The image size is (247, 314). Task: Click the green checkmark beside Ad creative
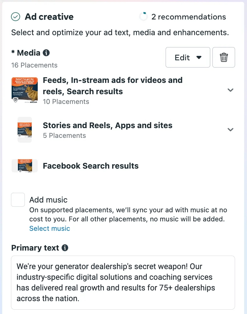click(x=16, y=17)
